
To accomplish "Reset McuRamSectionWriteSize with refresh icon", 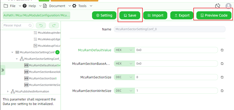I will pos(222,91).
